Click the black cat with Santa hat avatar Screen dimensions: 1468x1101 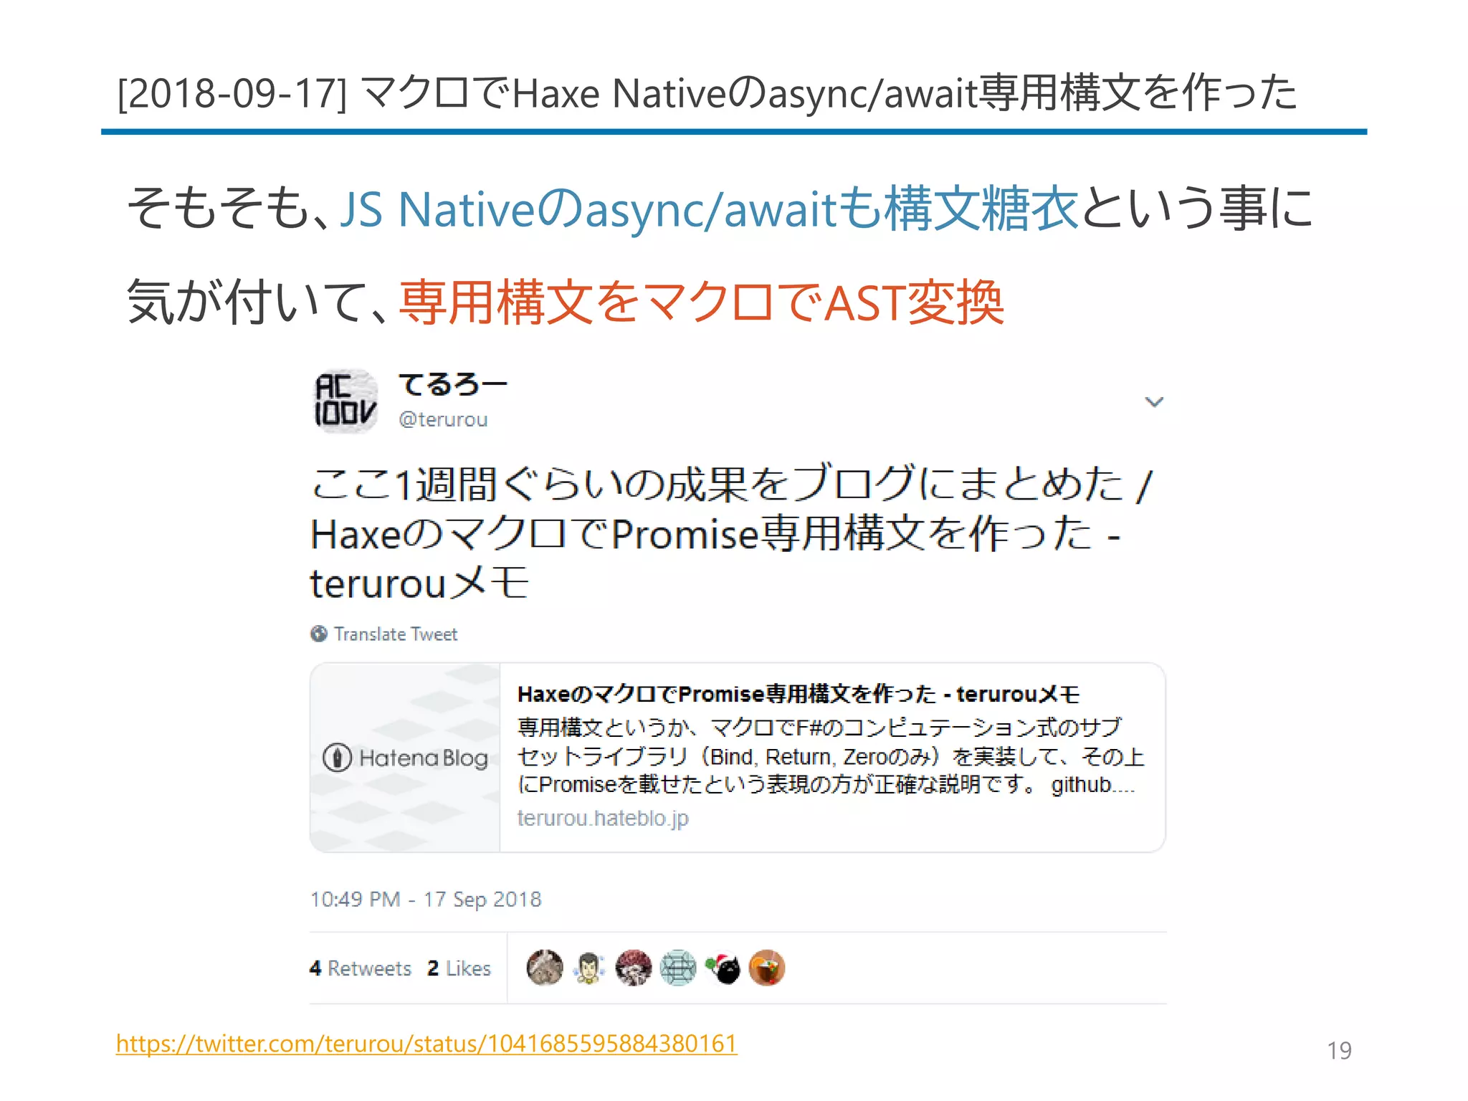click(723, 968)
